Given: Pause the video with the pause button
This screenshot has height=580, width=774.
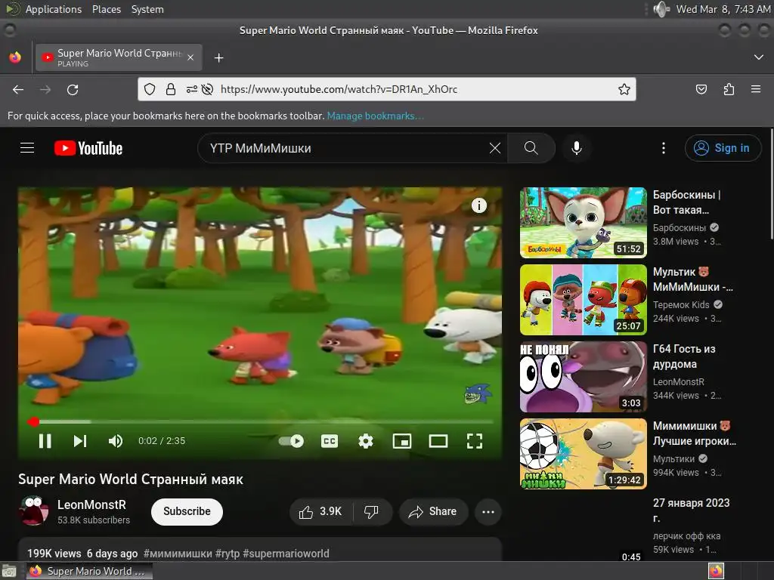Looking at the screenshot, I should click(45, 441).
